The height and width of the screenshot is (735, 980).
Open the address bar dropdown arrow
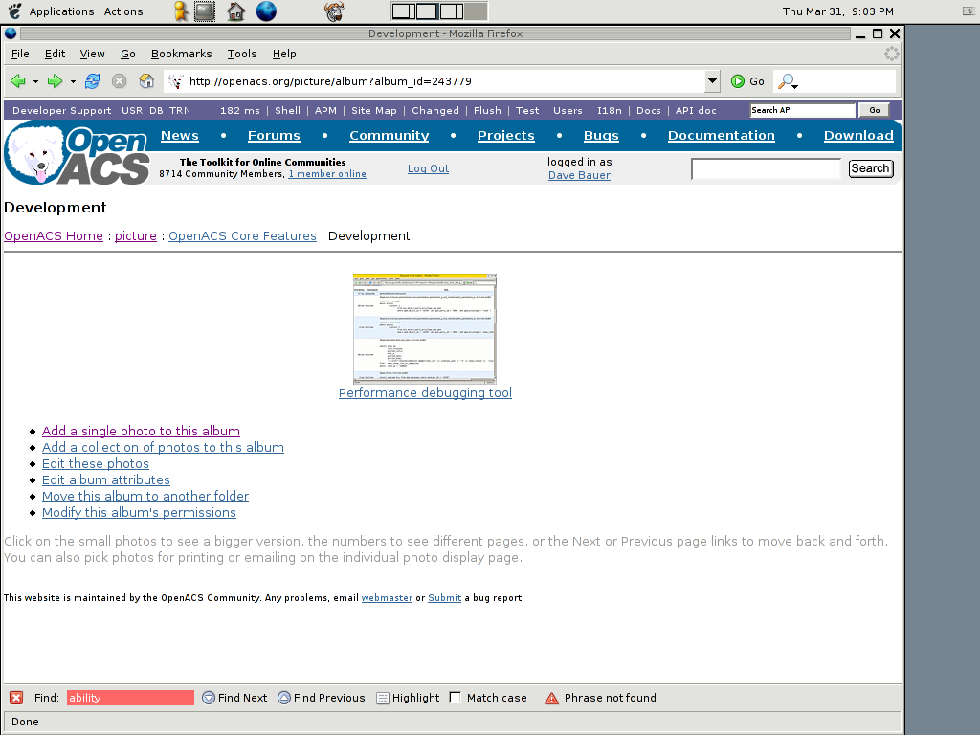(712, 81)
